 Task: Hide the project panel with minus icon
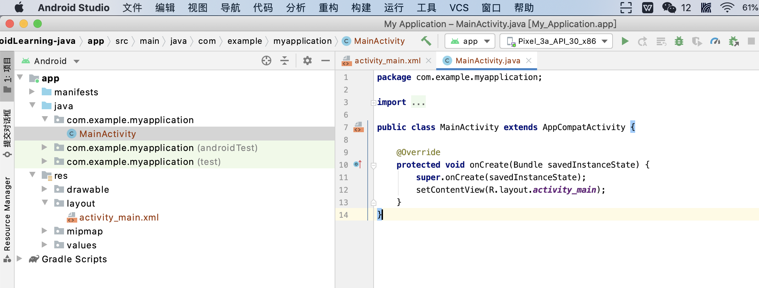326,61
